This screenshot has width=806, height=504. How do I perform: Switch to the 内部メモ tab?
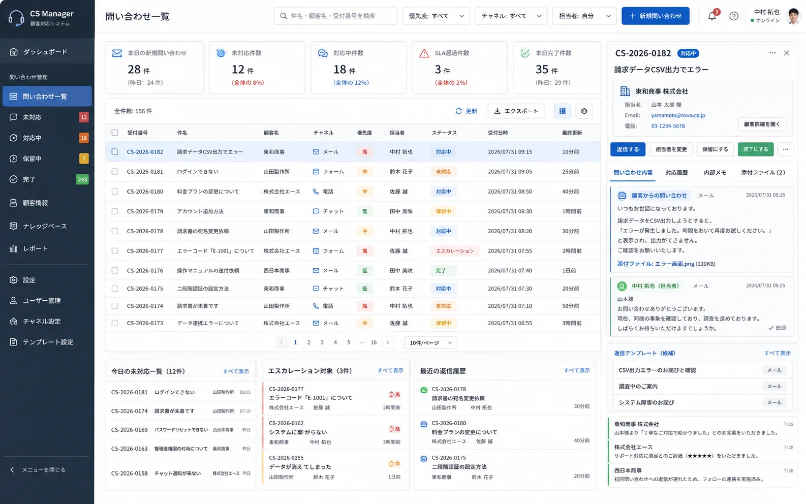tap(715, 173)
